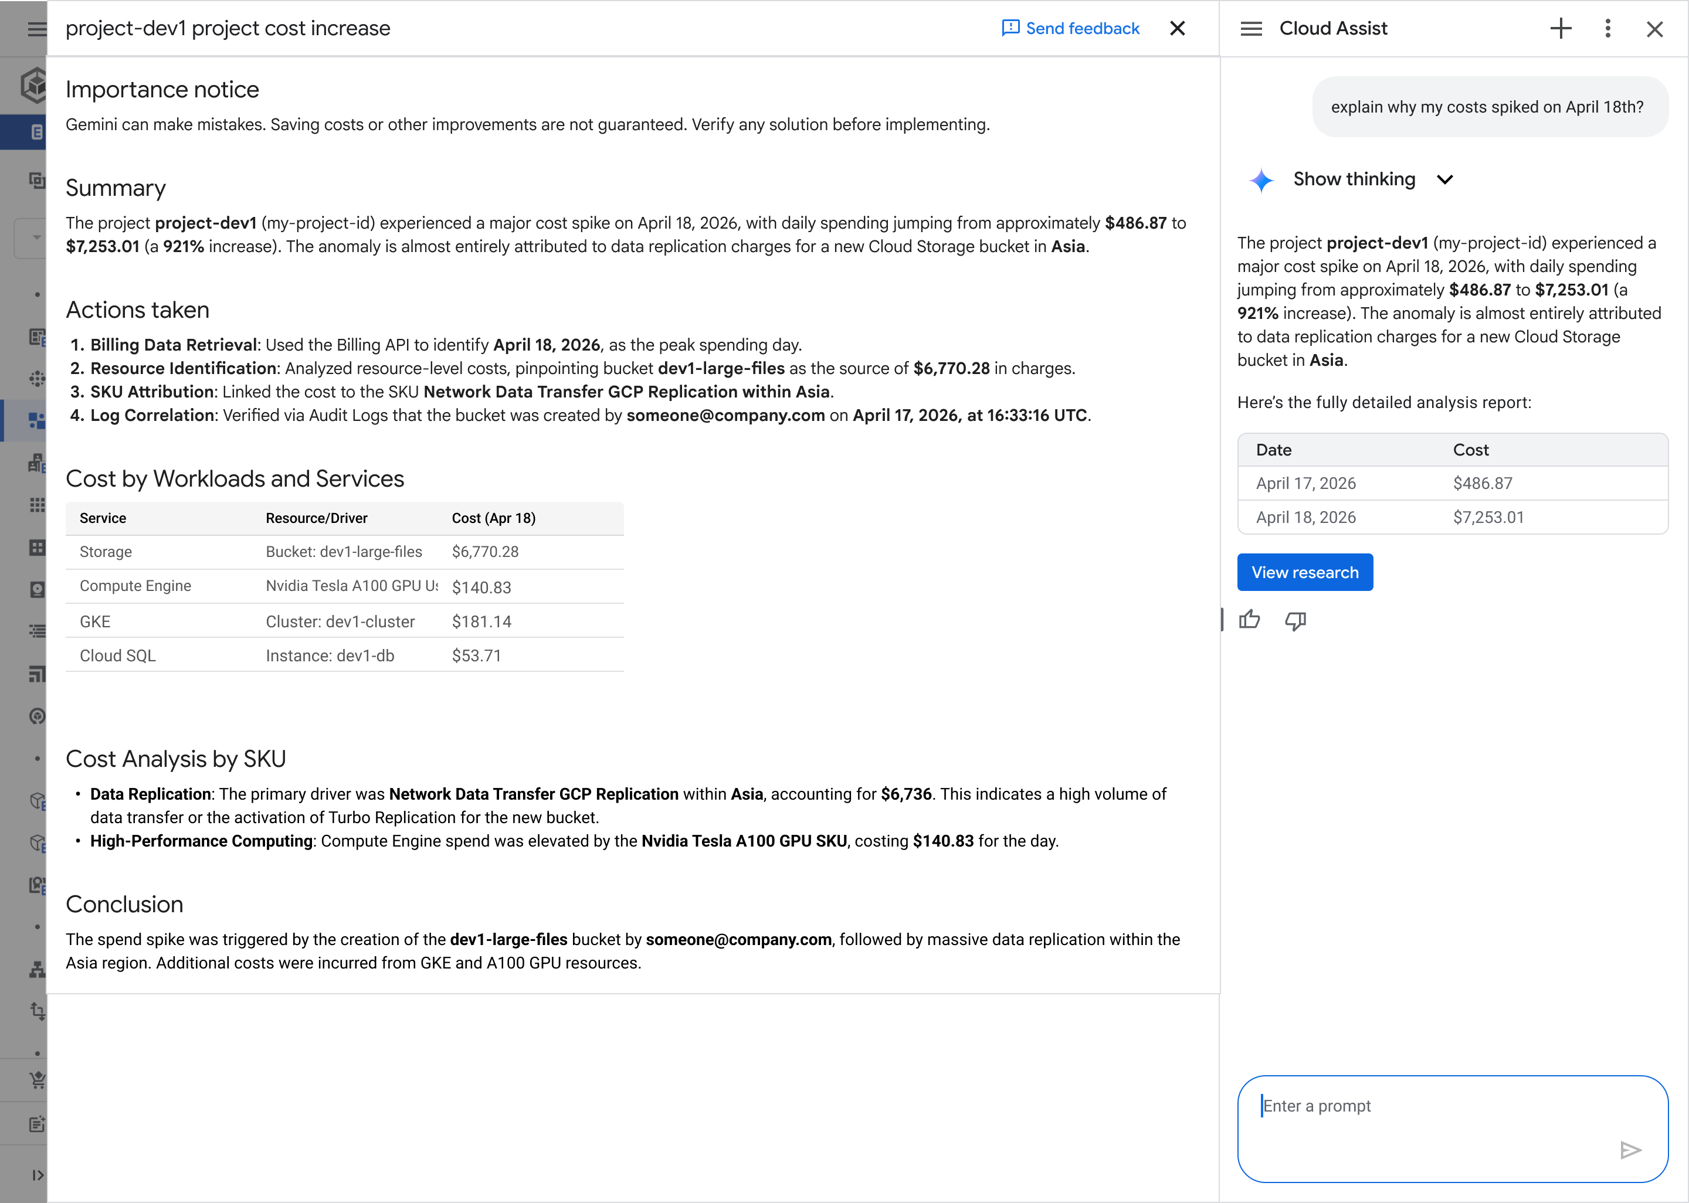The image size is (1689, 1203).
Task: Expand the Show thinking section
Action: pos(1373,179)
